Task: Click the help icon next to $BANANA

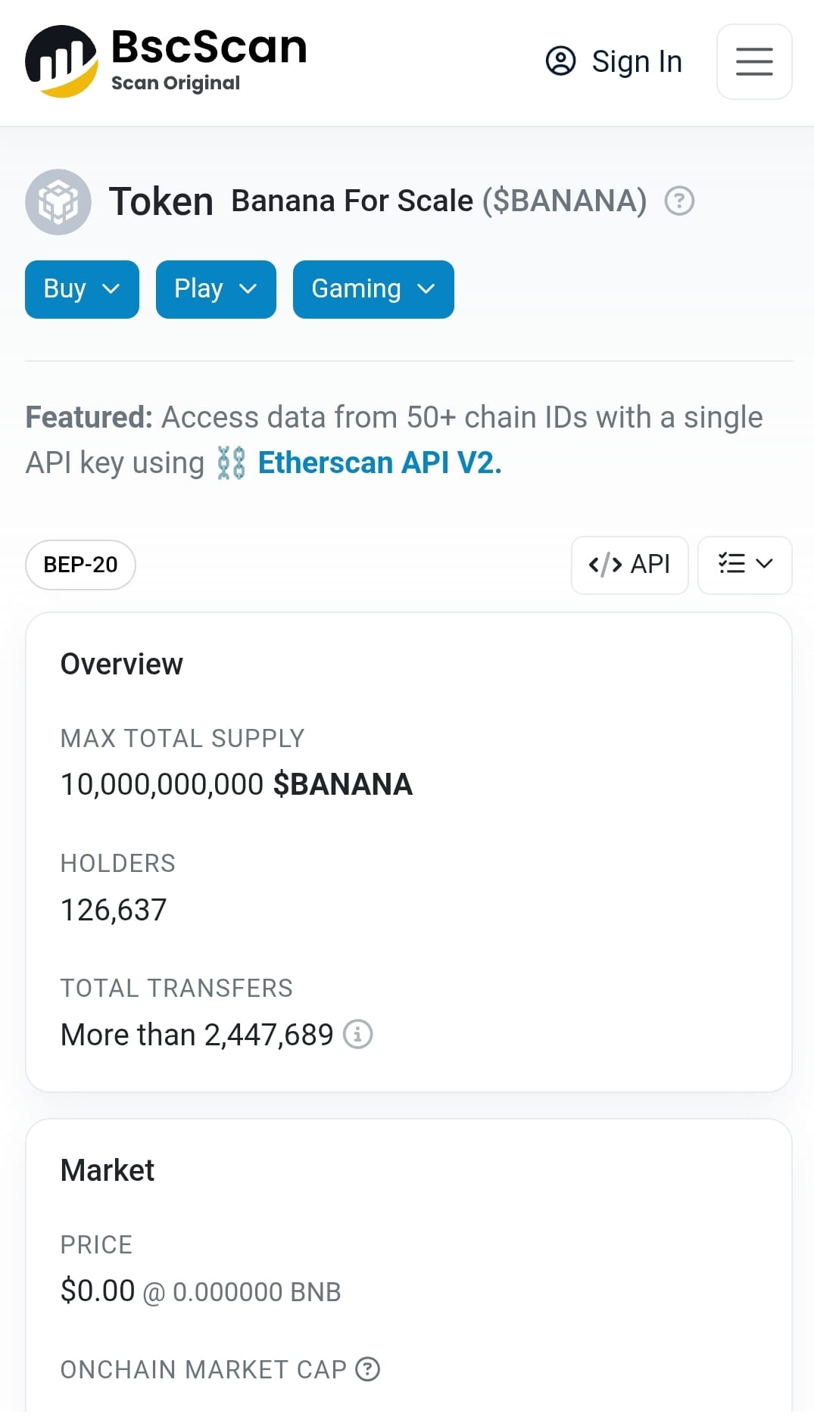Action: click(679, 201)
